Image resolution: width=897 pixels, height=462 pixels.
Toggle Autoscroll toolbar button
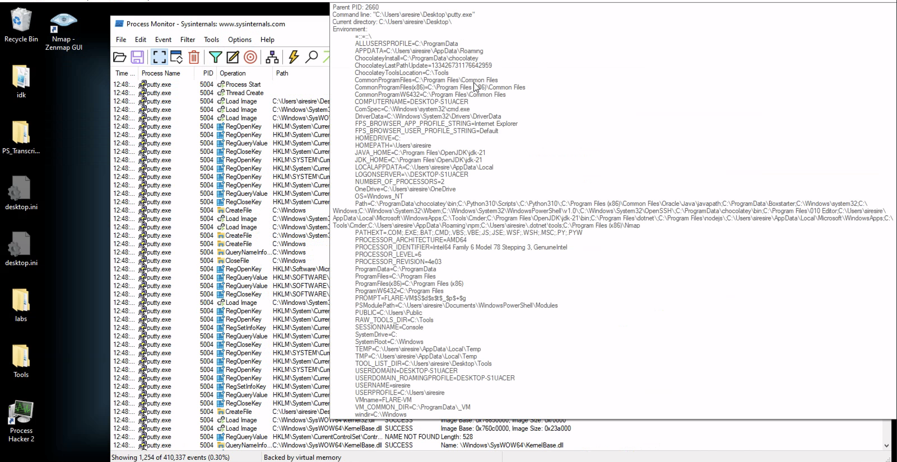coord(176,57)
